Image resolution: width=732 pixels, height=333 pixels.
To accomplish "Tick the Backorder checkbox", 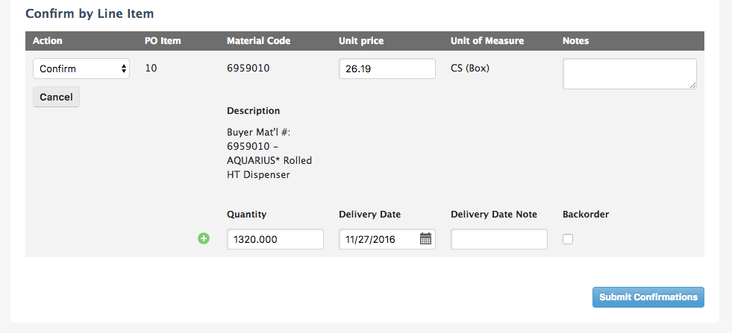I will 568,239.
